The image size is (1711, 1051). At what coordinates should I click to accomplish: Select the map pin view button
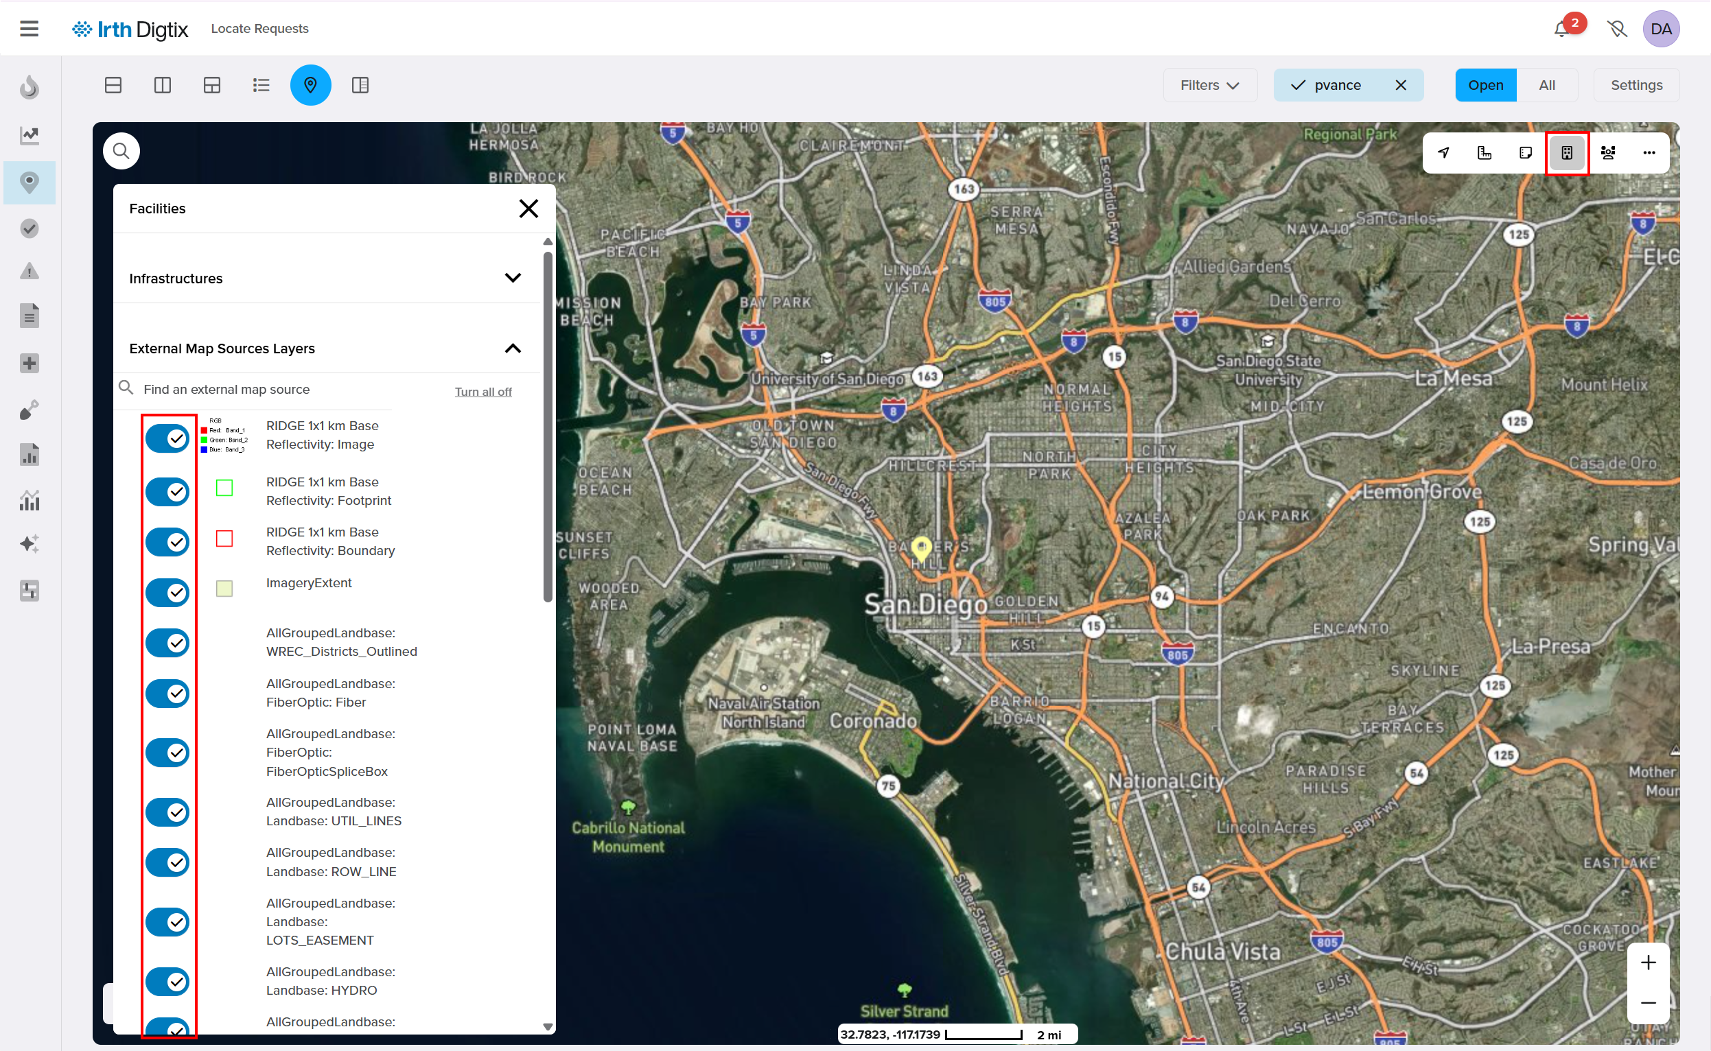click(310, 85)
